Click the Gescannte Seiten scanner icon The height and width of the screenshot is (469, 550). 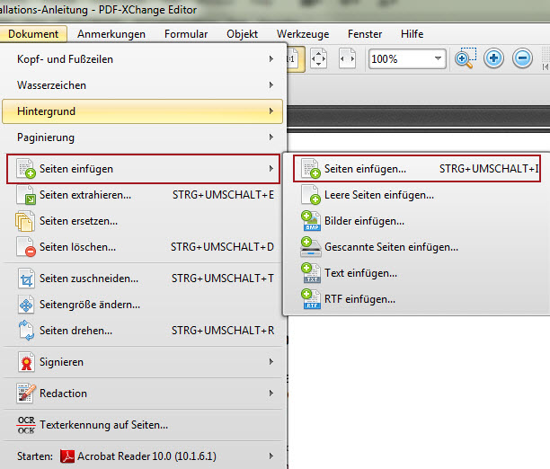click(310, 247)
